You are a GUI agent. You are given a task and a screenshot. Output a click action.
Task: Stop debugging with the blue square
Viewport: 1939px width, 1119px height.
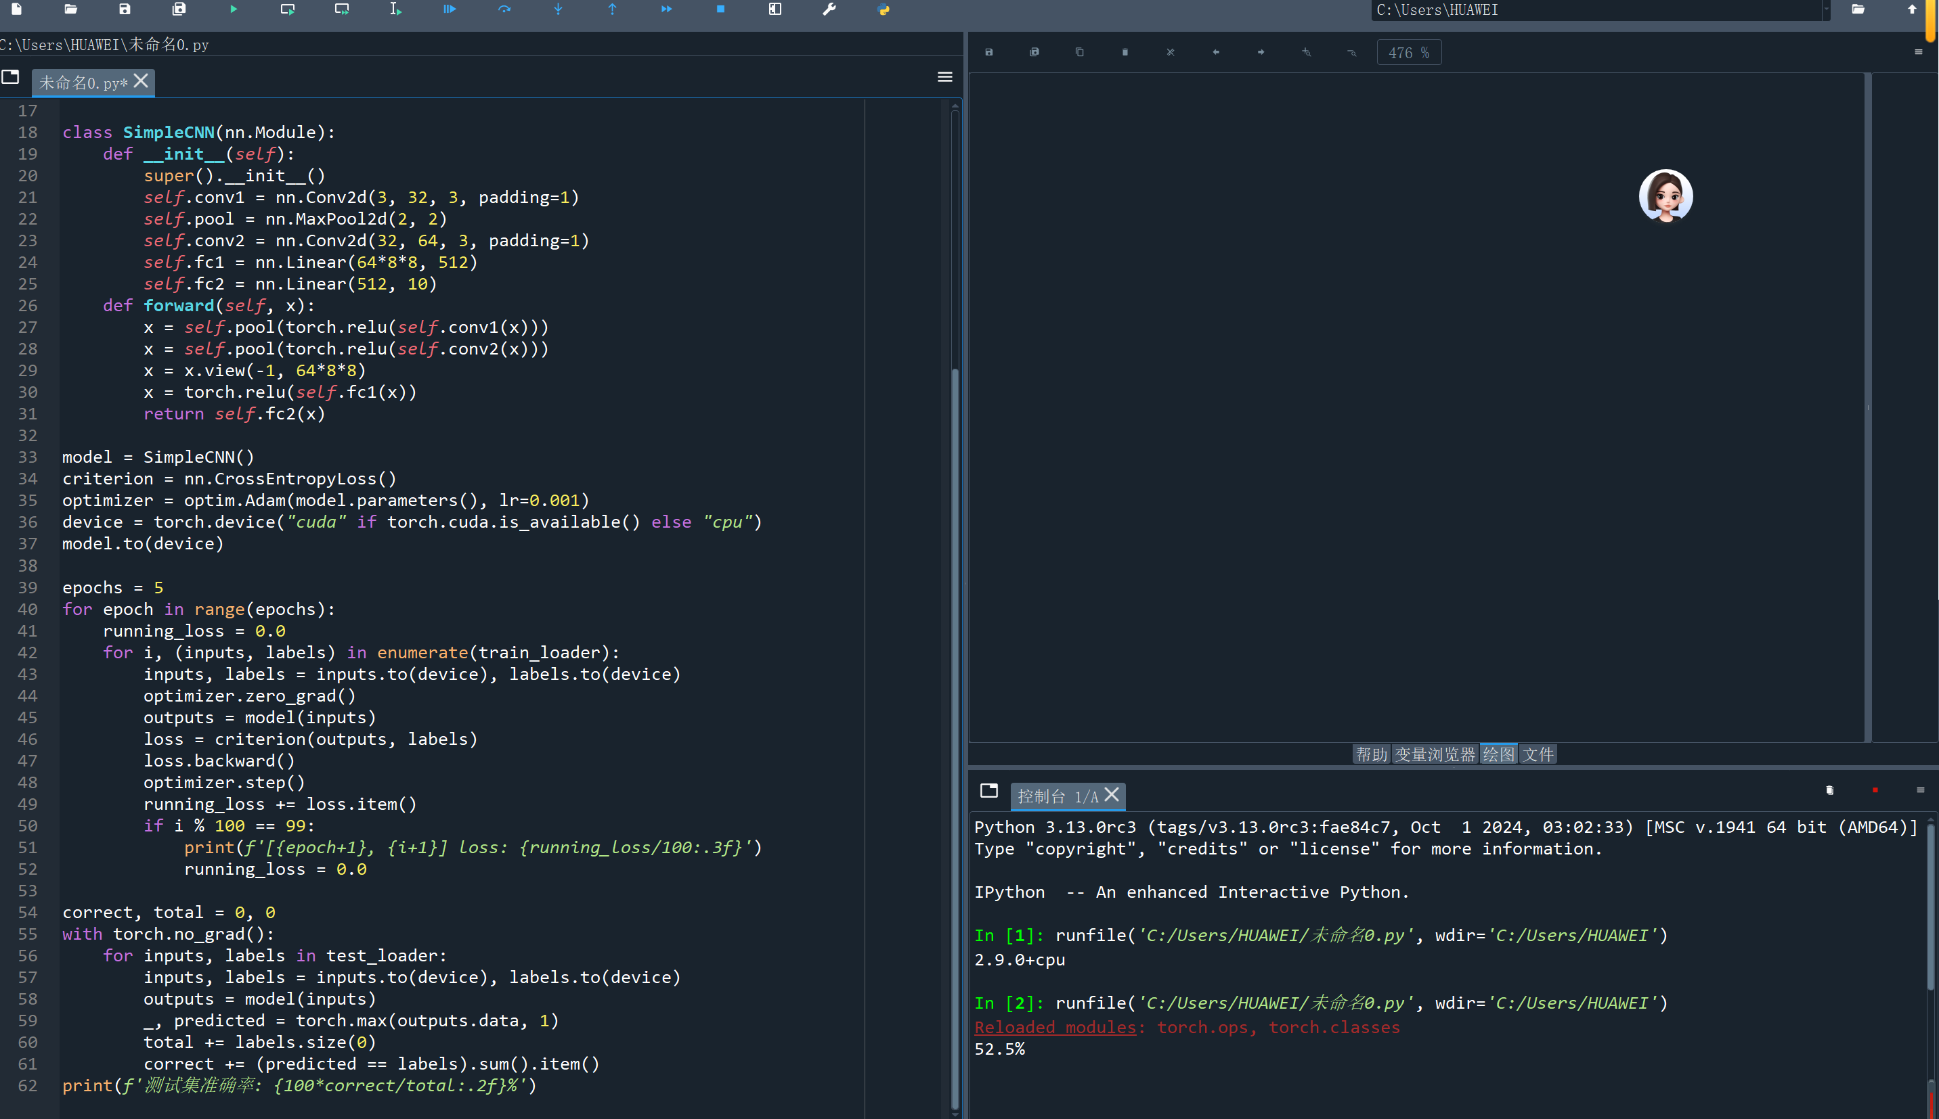[720, 9]
